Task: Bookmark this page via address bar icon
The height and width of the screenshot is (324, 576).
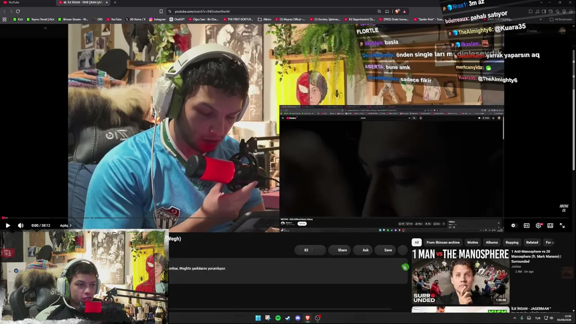Action: pyautogui.click(x=161, y=11)
